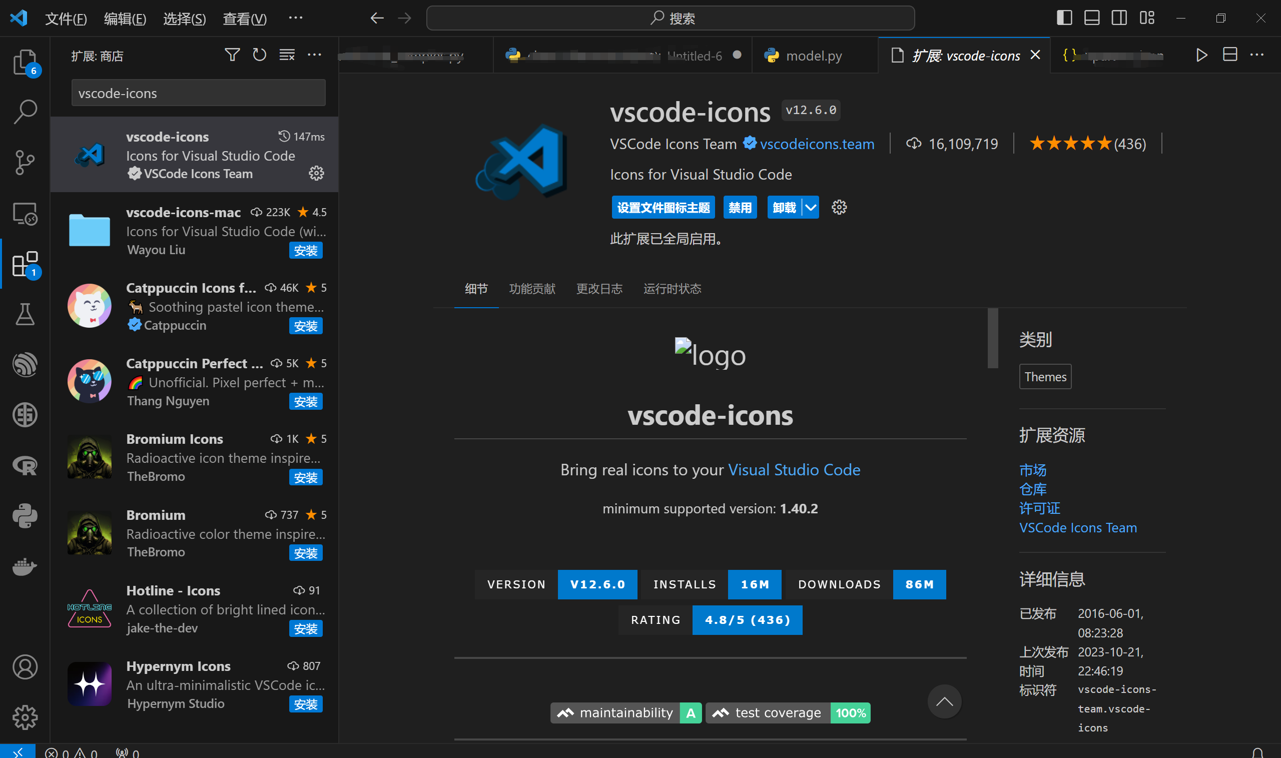Click the 禁用 disable button
This screenshot has height=758, width=1281.
(740, 207)
